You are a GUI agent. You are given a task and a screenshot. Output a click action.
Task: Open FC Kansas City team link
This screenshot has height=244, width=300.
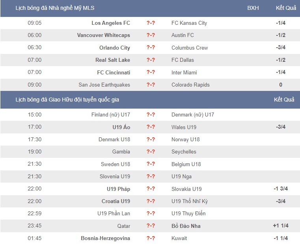pyautogui.click(x=189, y=23)
